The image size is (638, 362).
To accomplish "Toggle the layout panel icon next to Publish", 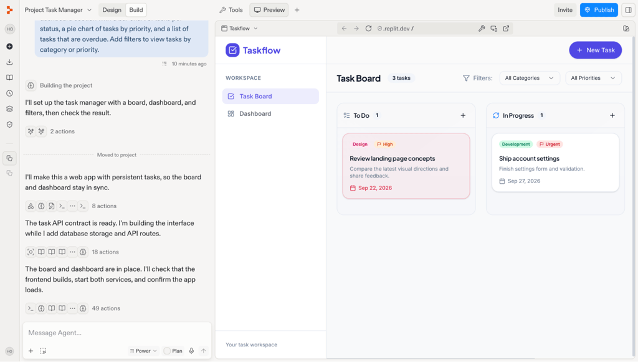I will pos(628,10).
